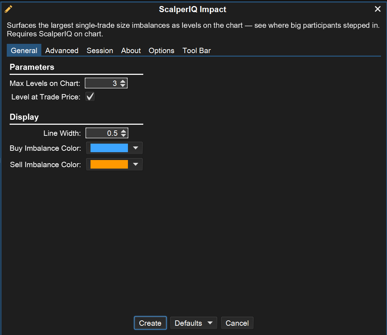This screenshot has height=335, width=387.
Task: Click the Create button
Action: (x=150, y=323)
